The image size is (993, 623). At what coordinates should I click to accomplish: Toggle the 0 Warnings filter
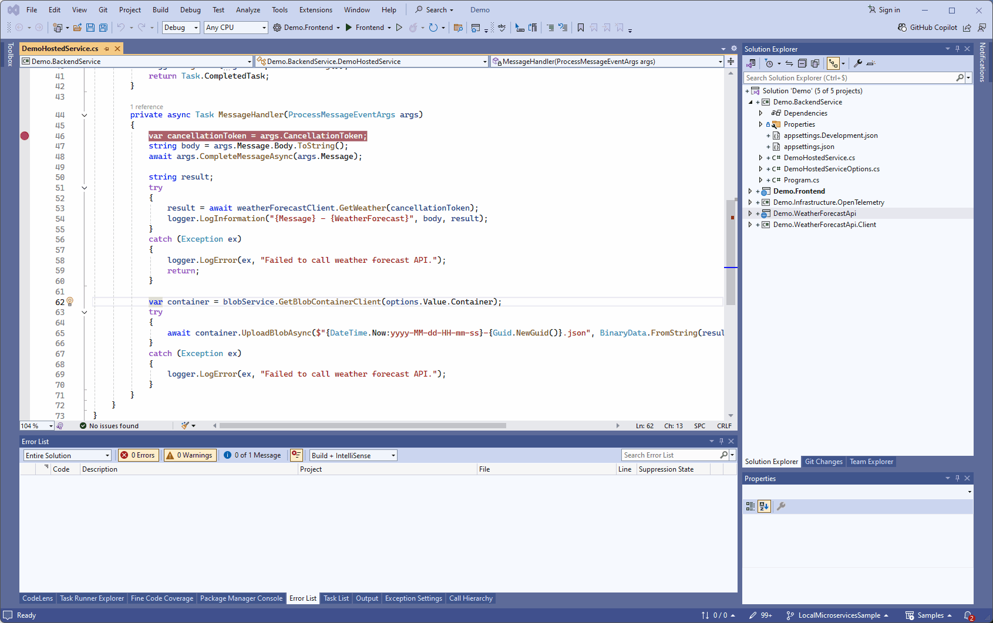point(190,455)
